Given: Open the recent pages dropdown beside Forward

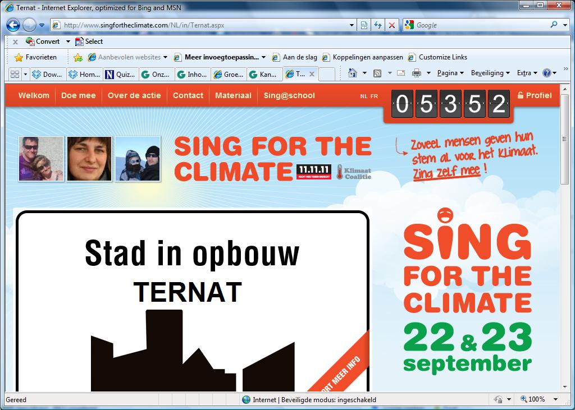Looking at the screenshot, I should tap(42, 25).
